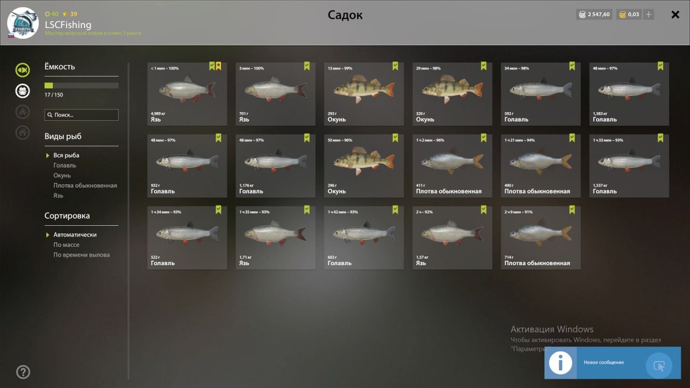Open the Новое сообщение notification

tap(613, 363)
